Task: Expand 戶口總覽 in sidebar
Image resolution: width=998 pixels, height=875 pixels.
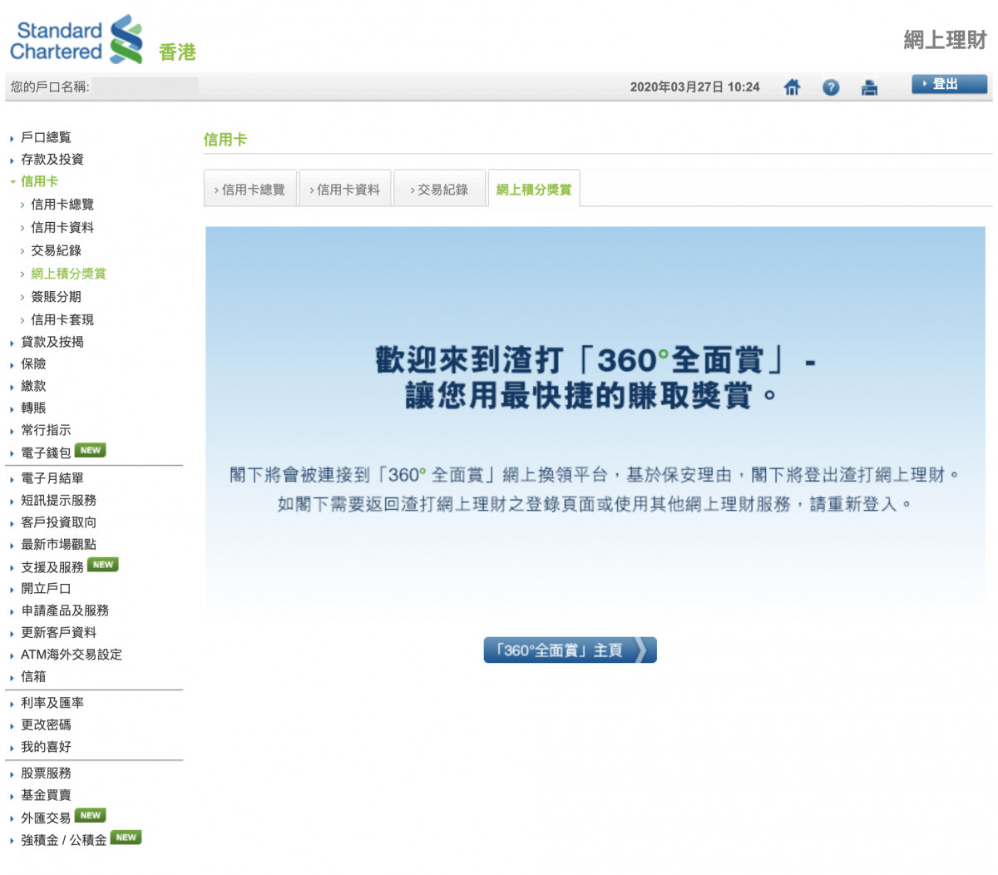Action: [x=46, y=137]
